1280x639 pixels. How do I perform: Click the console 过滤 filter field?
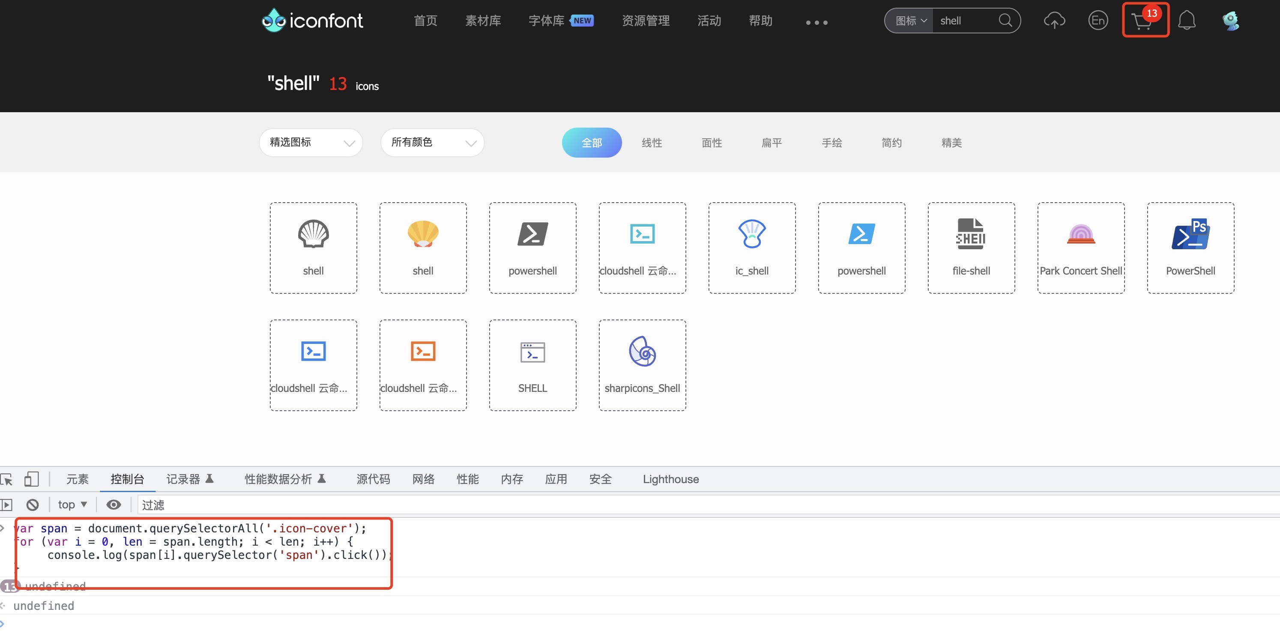click(x=696, y=505)
